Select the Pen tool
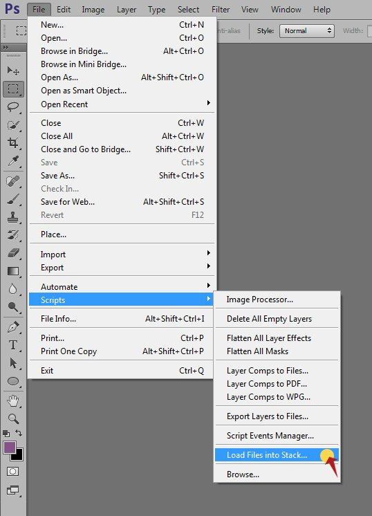This screenshot has width=372, height=516. point(13,327)
